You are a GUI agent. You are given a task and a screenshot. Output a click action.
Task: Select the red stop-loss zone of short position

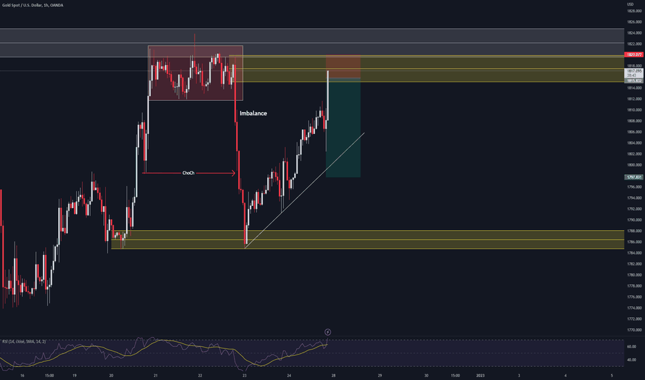coord(343,66)
